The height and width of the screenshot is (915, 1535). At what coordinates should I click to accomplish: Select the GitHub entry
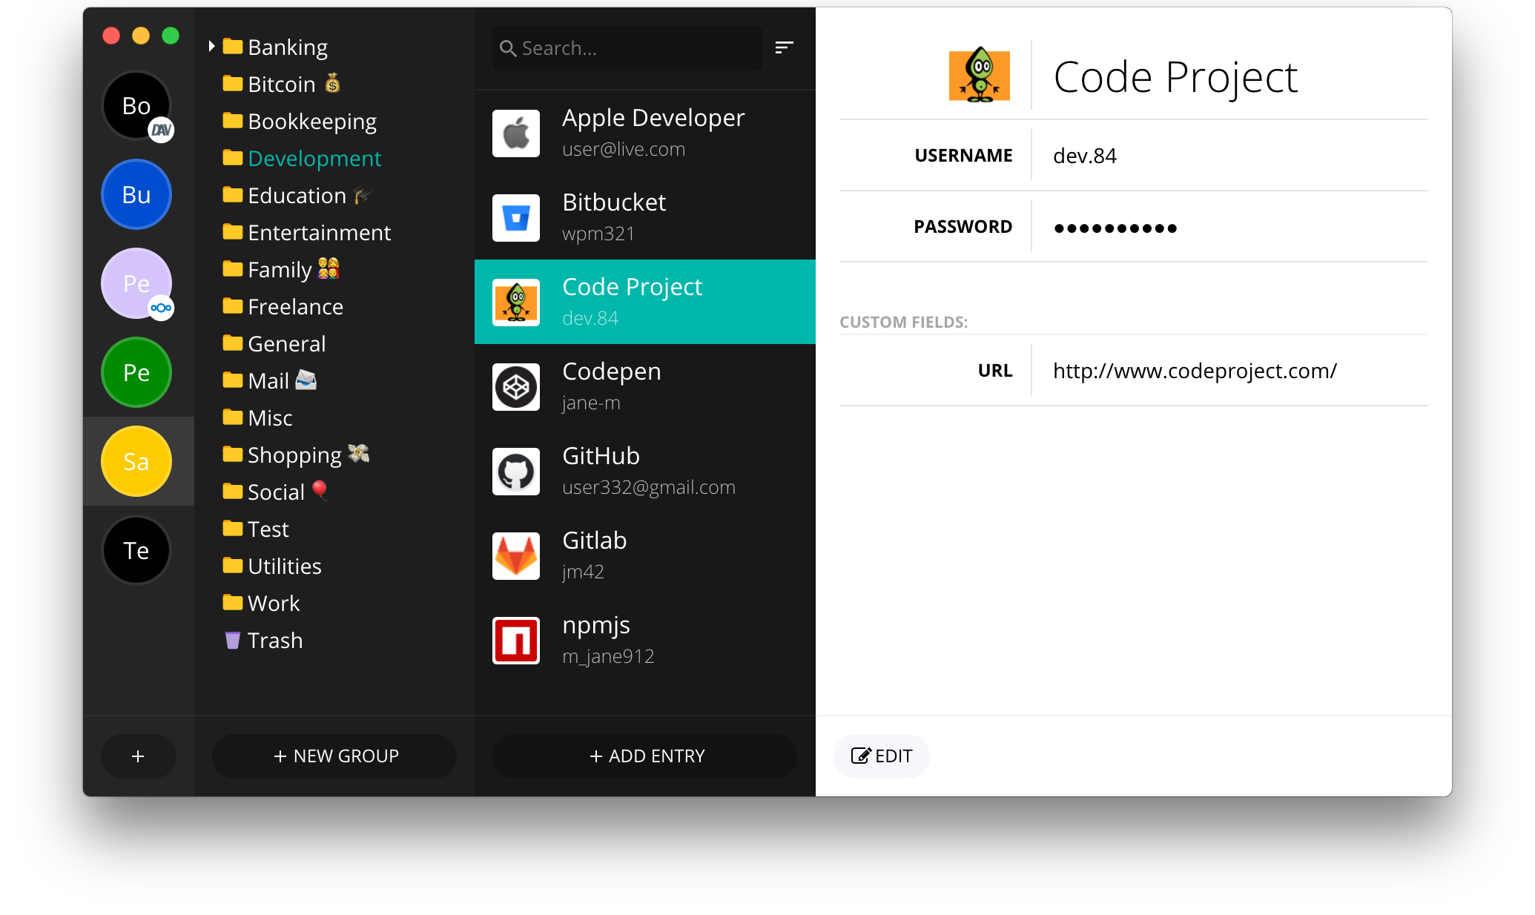coord(645,471)
